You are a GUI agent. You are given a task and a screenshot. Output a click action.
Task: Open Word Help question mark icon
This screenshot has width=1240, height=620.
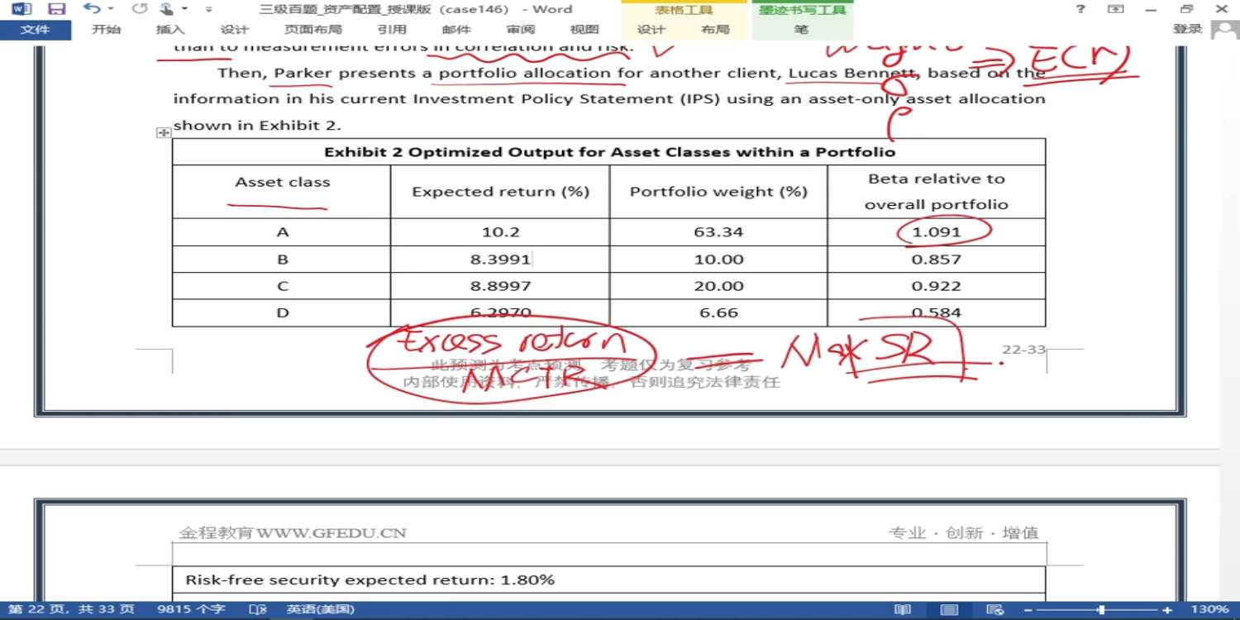pos(1080,9)
